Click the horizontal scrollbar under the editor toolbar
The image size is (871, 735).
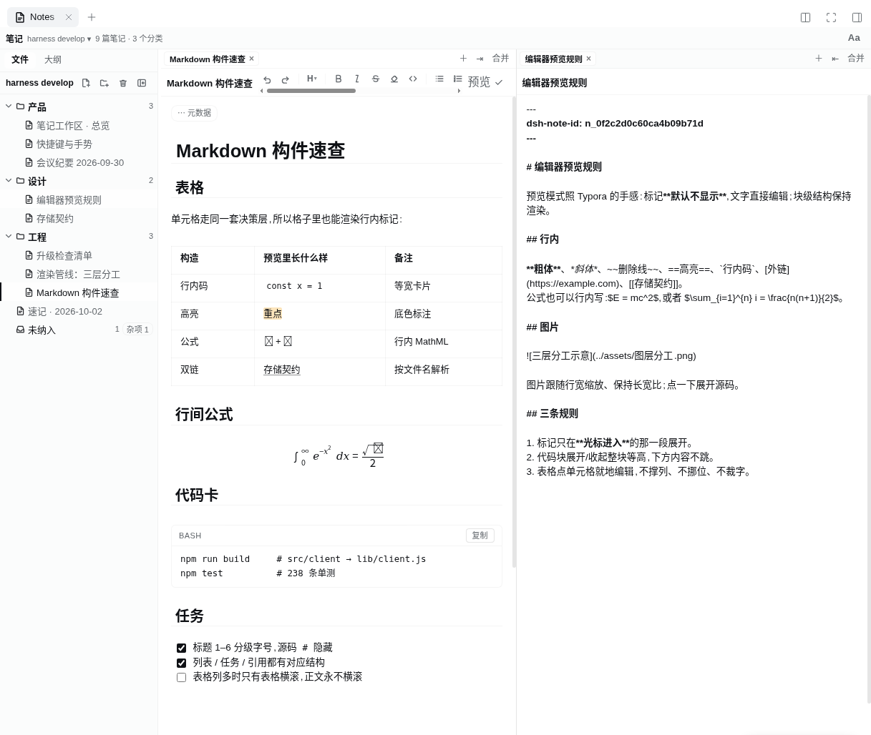(x=311, y=91)
